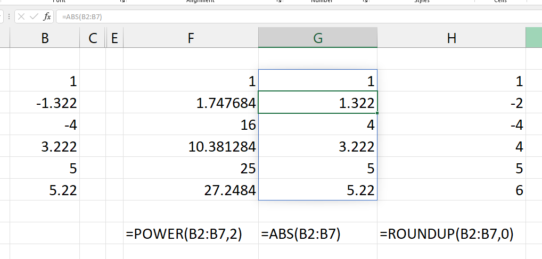
Task: Select column H header
Action: 451,37
